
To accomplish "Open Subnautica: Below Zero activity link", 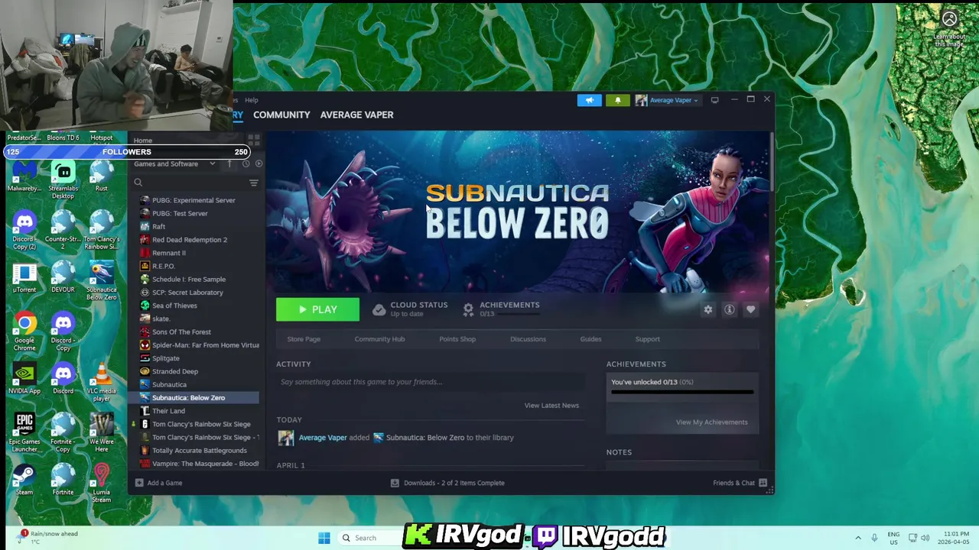I will click(x=424, y=438).
